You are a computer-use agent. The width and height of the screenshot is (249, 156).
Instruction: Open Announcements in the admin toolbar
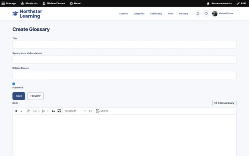219,3
